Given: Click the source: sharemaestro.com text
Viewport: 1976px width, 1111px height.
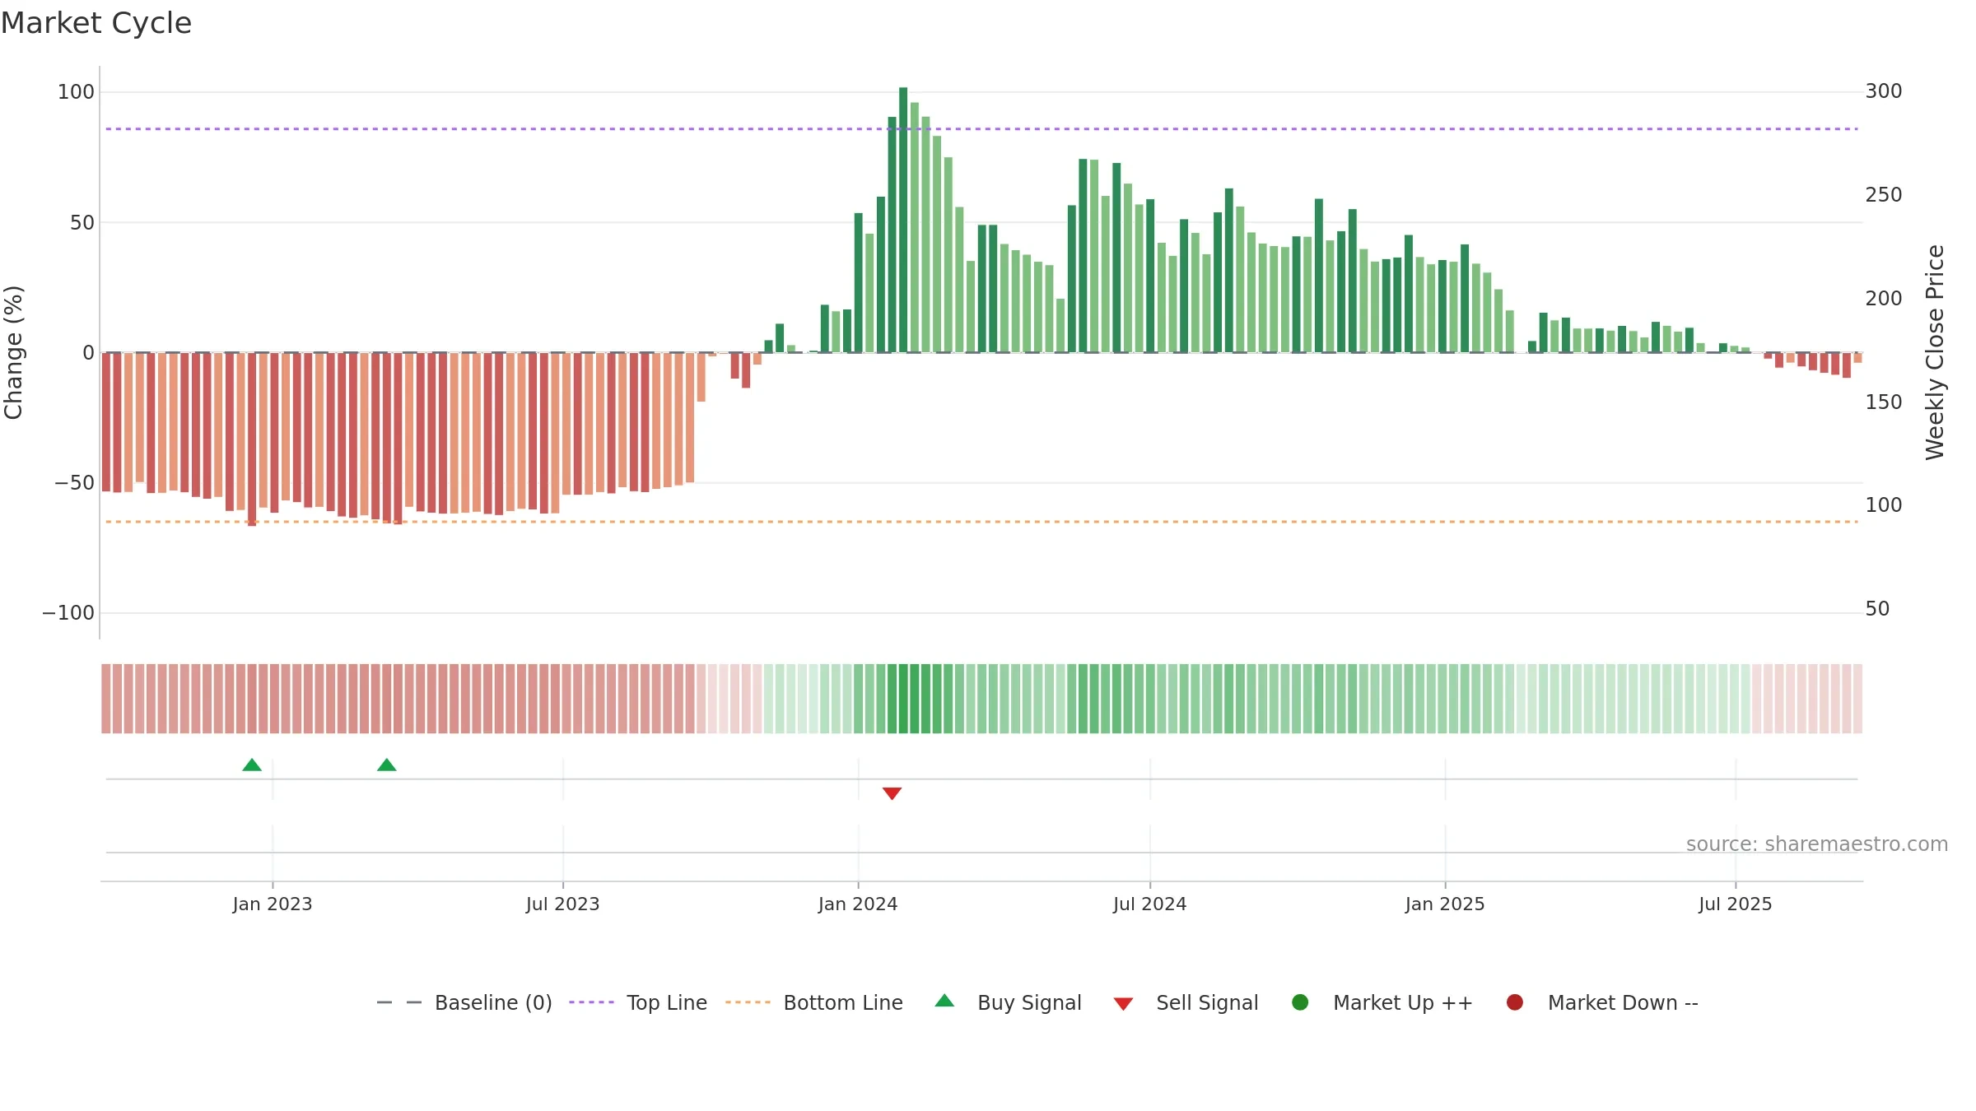Looking at the screenshot, I should 1817,844.
